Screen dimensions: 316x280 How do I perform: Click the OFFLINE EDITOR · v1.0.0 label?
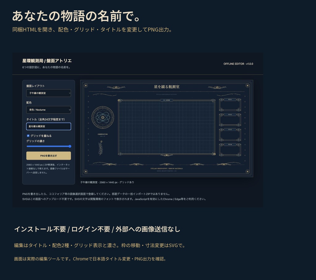[238, 64]
